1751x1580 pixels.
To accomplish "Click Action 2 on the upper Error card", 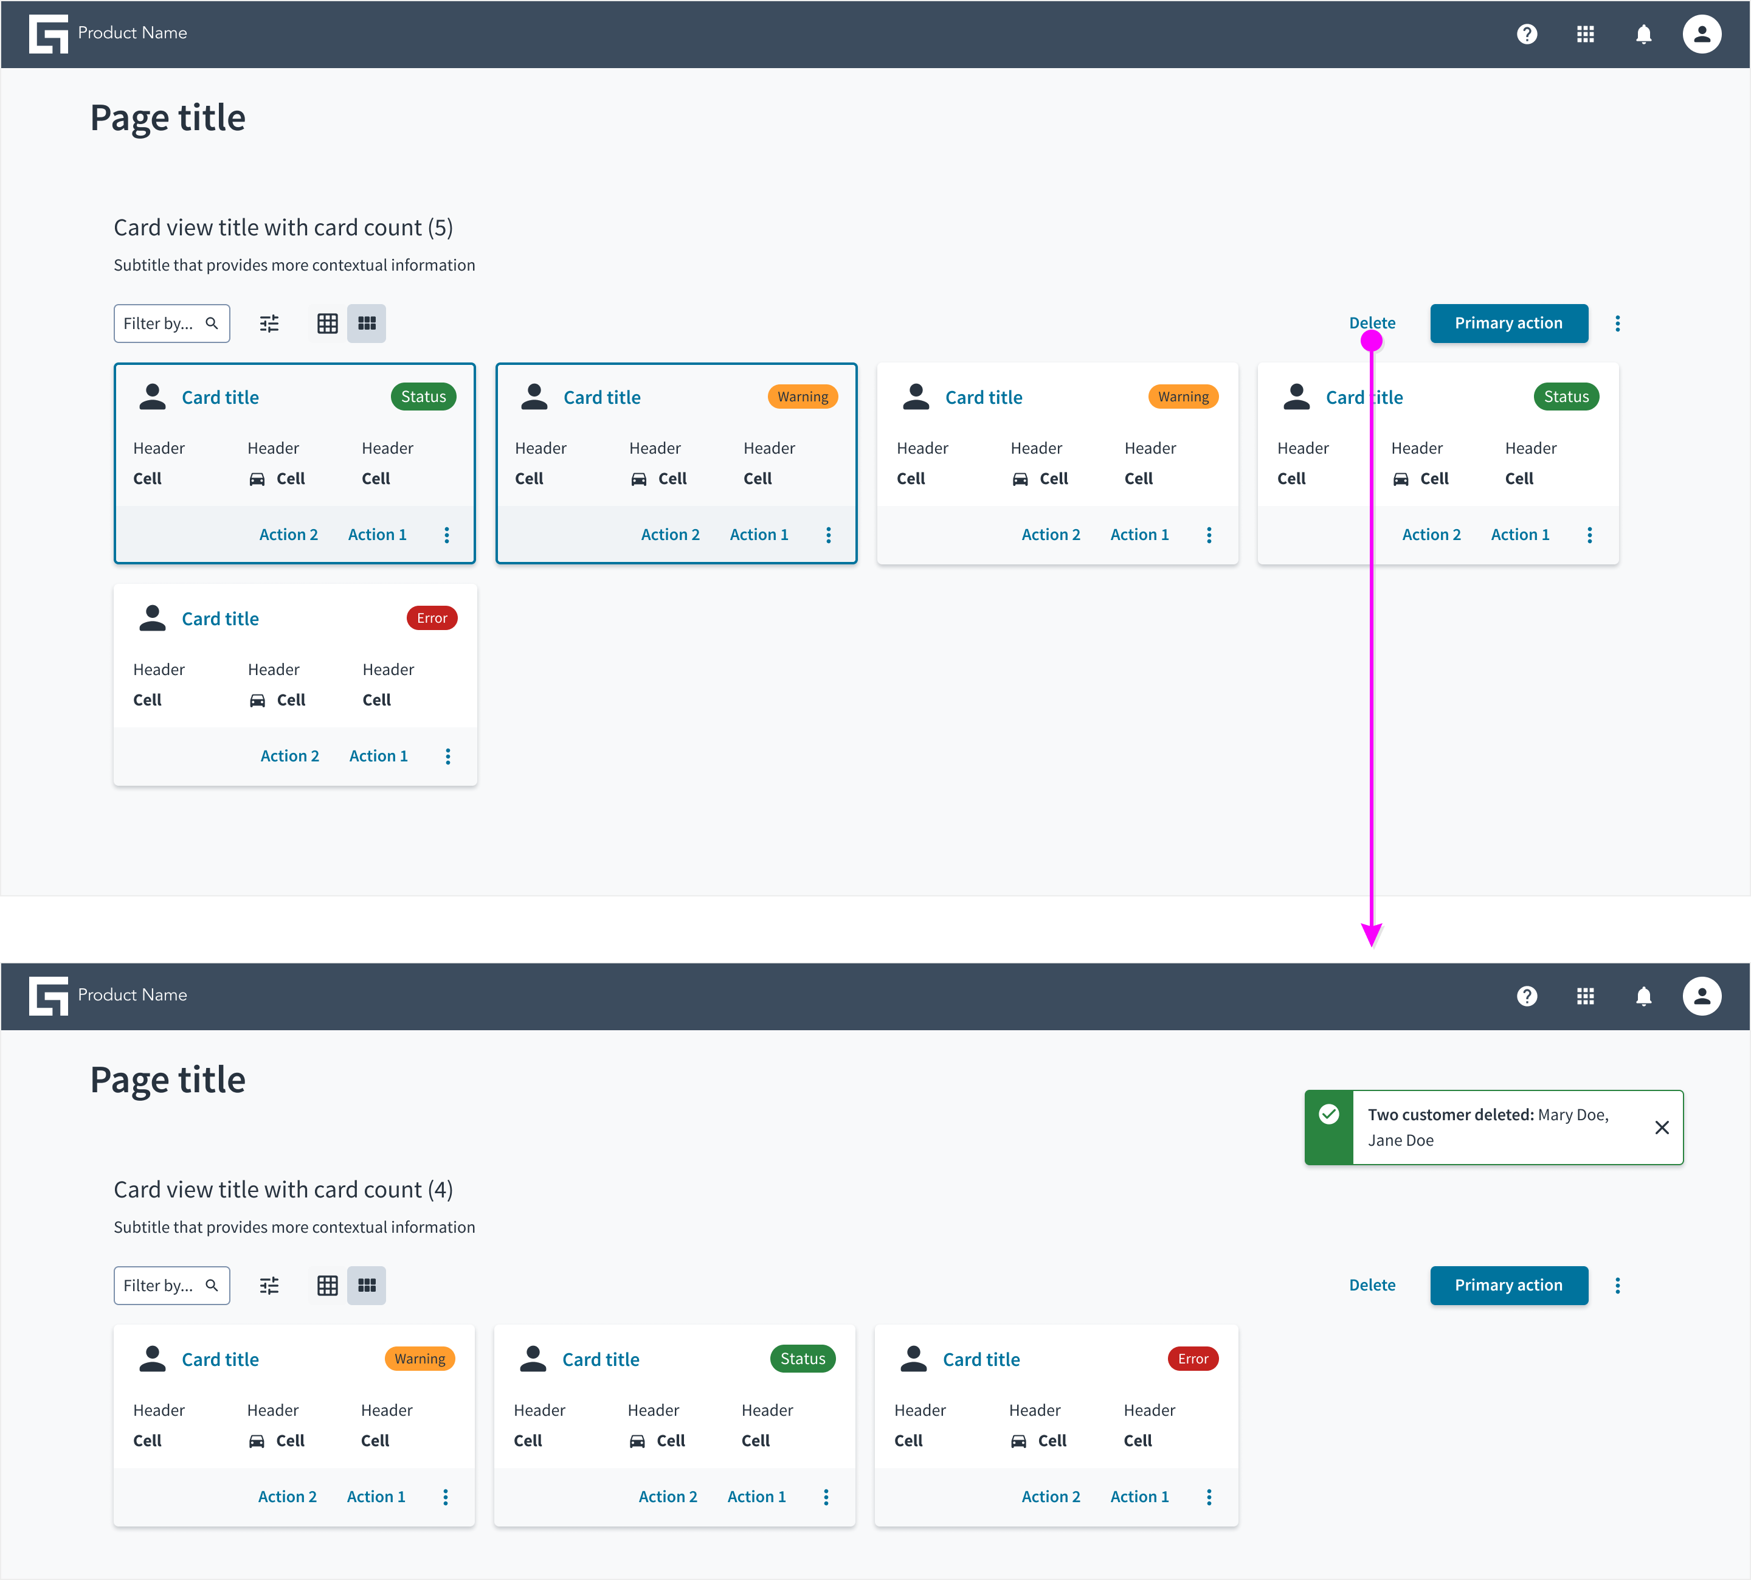I will coord(290,756).
